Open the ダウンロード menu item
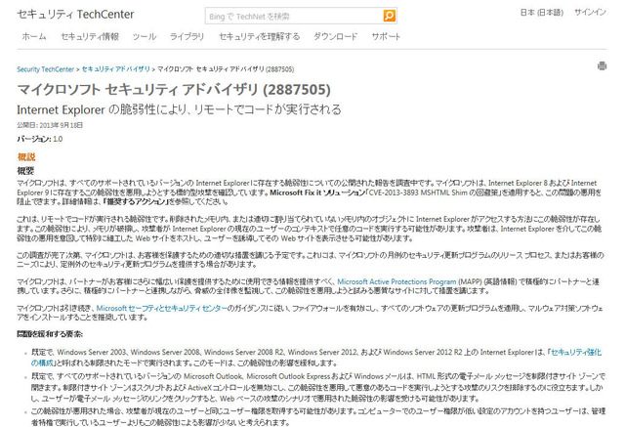Screen dimensions: 625x427 (336, 37)
